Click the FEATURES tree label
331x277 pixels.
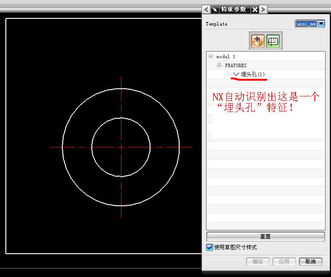tap(236, 65)
